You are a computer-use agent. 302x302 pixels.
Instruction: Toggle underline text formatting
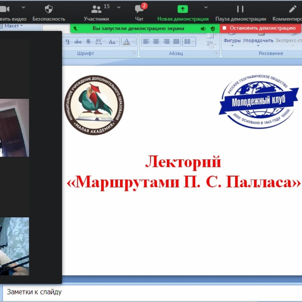pos(68,42)
